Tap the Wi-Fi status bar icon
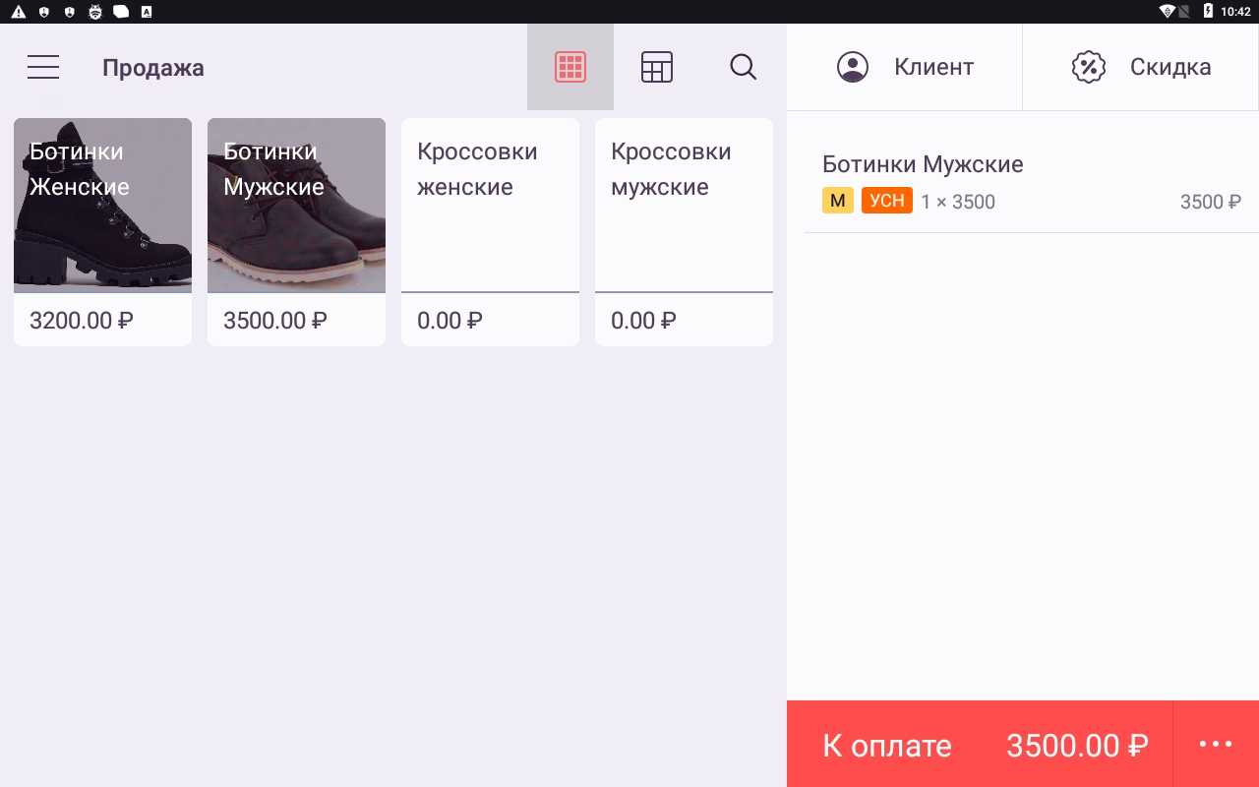The width and height of the screenshot is (1259, 787). (x=1168, y=12)
